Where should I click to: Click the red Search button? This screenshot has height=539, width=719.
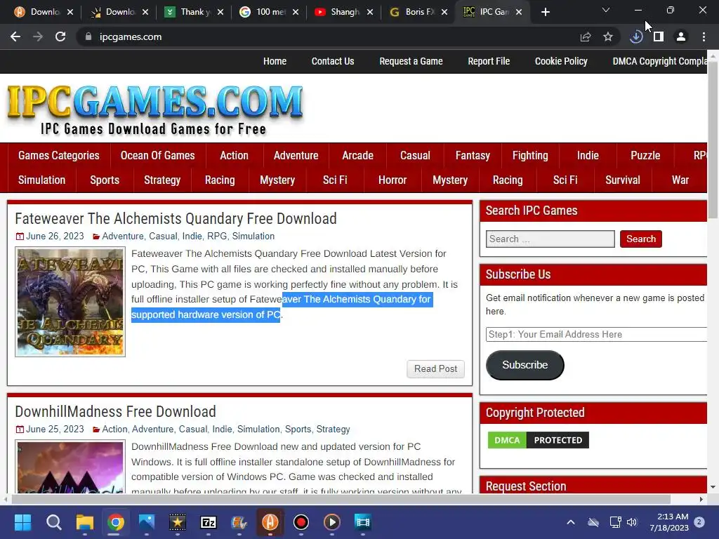[640, 239]
